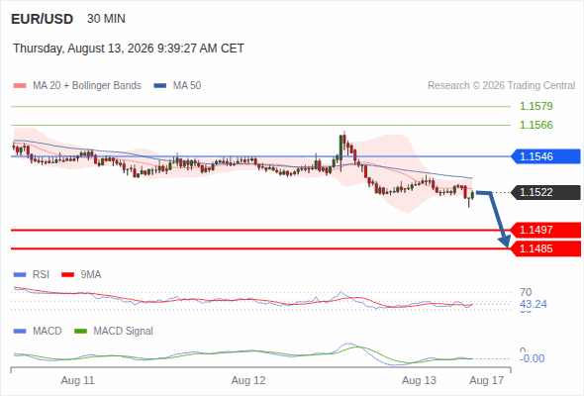Screen dimensions: 584x396
Task: Click the Aug 17 date axis label
Action: pos(487,380)
